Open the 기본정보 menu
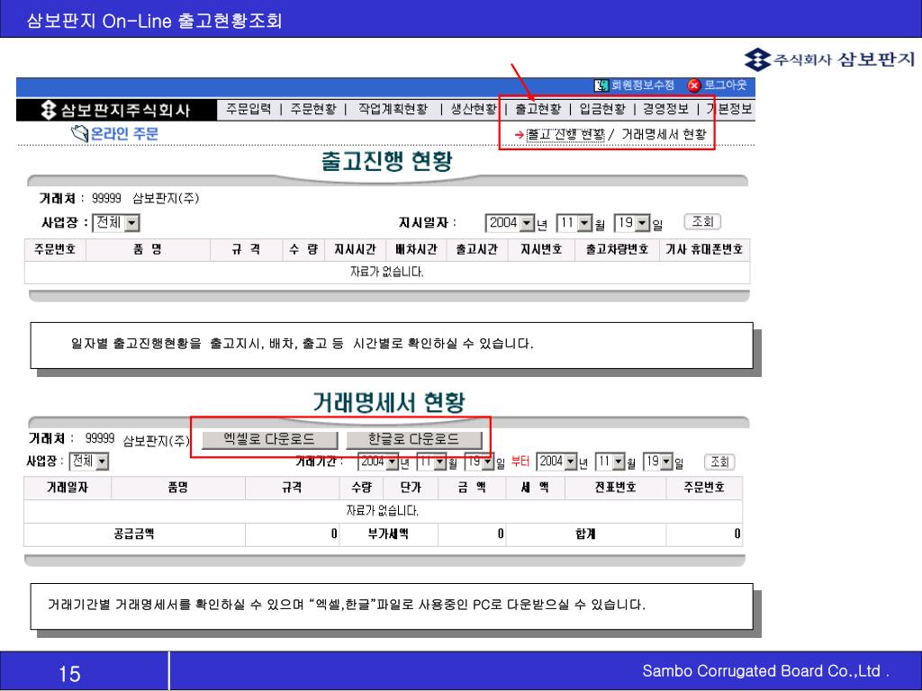This screenshot has width=922, height=691. (729, 109)
